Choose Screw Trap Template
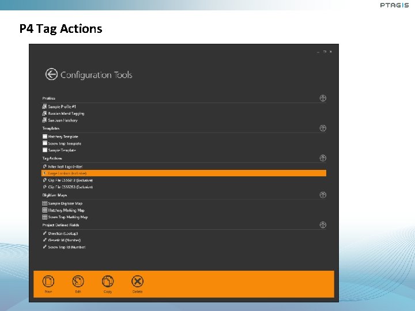 point(62,143)
